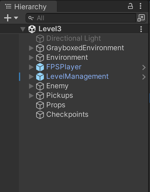Viewport: 150px width, 192px height.
Task: Click the plus create object button
Action: 8,18
